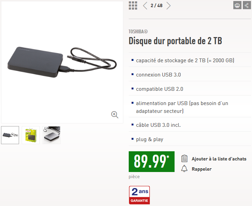The image size is (252, 206).
Task: Click the print icon
Action: (x=237, y=5)
